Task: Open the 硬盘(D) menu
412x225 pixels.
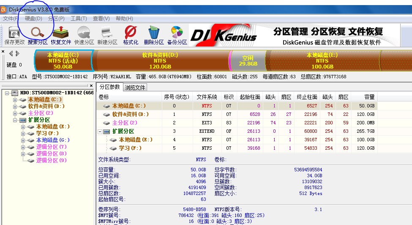Action: 33,19
